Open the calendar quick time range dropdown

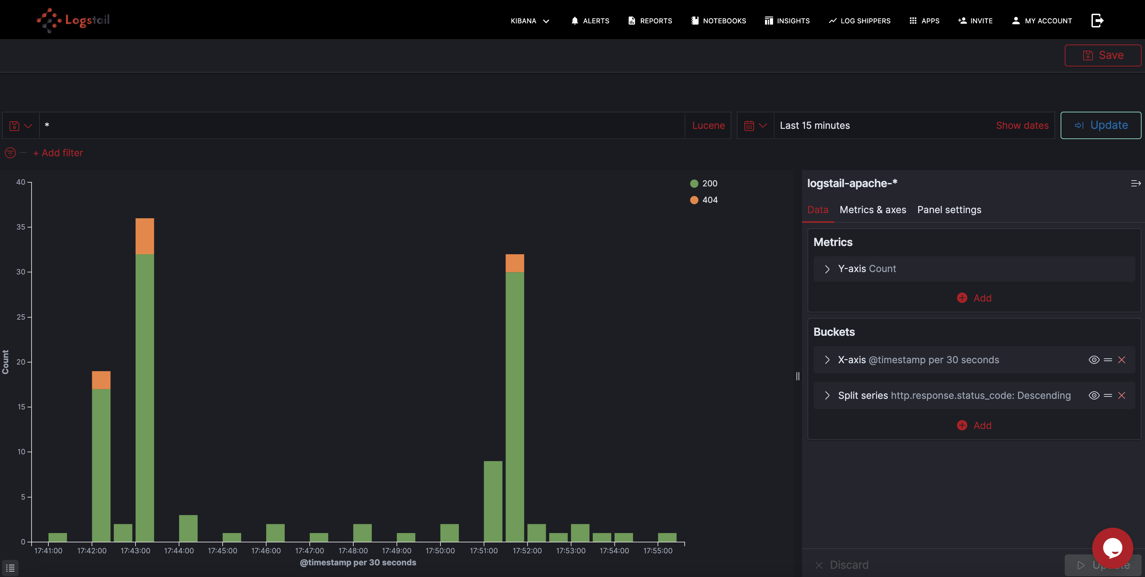click(x=755, y=126)
